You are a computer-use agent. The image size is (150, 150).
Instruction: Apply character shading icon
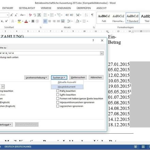(33, 21)
